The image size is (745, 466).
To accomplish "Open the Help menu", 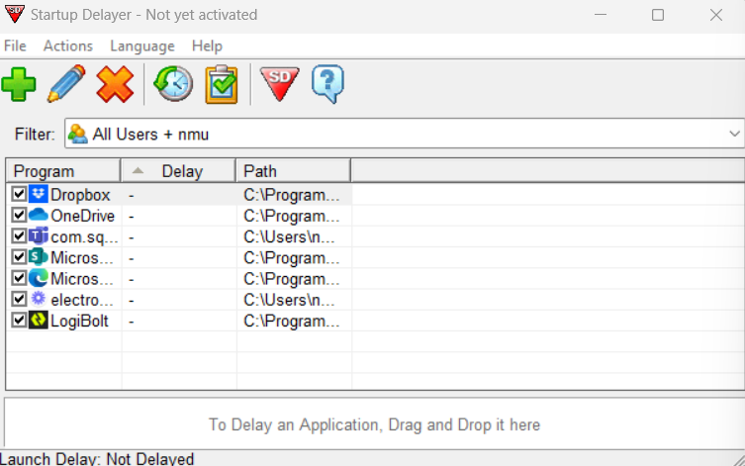I will pos(207,46).
